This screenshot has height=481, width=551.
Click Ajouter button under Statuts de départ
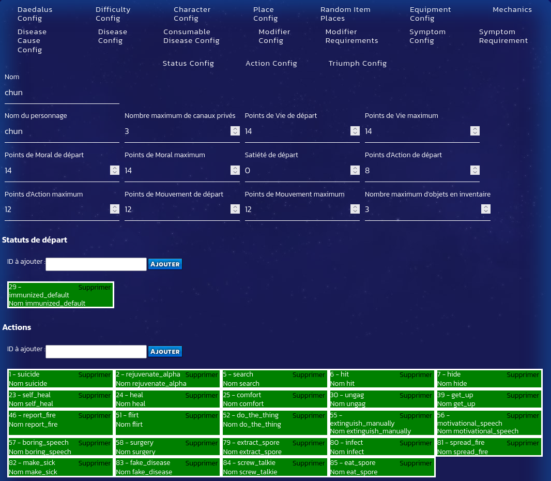(165, 264)
